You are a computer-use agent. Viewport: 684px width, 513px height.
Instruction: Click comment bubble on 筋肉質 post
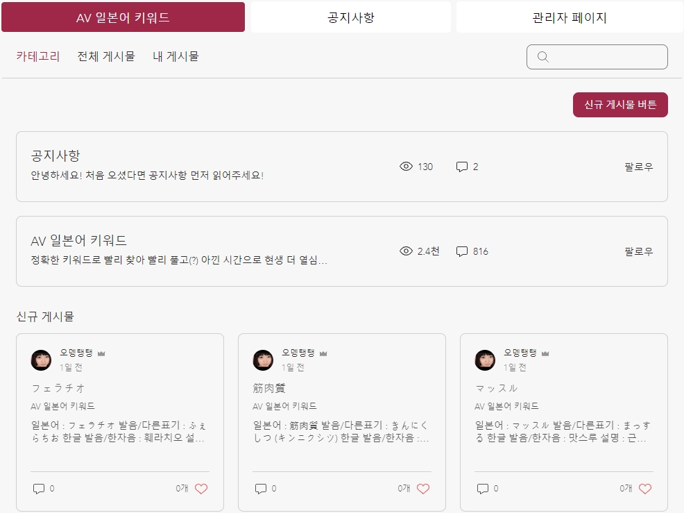tap(261, 489)
